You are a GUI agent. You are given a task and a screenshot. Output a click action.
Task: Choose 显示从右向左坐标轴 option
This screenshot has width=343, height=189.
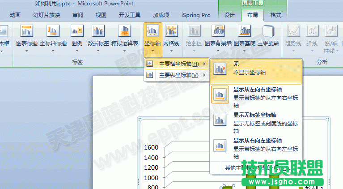pyautogui.click(x=257, y=148)
